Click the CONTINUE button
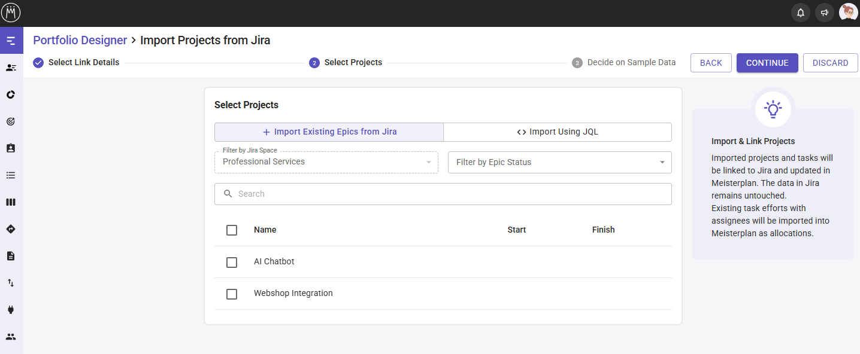Image resolution: width=860 pixels, height=354 pixels. tap(767, 63)
